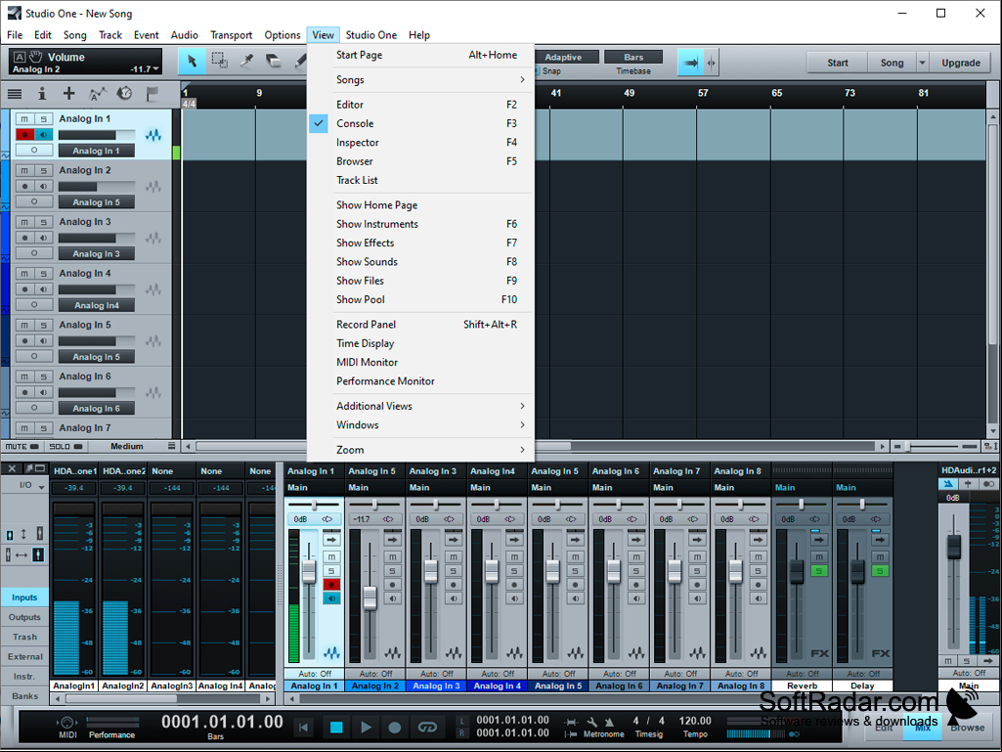Click the tempo value 120.00

695,721
